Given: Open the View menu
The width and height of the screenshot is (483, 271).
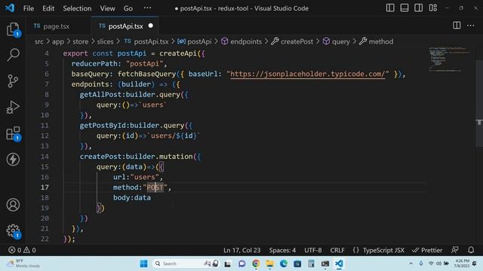Looking at the screenshot, I should 107,8.
